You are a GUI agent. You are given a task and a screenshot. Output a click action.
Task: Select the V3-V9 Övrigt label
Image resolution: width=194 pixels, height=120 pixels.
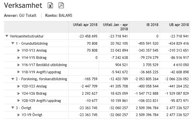pyautogui.click(x=32, y=115)
